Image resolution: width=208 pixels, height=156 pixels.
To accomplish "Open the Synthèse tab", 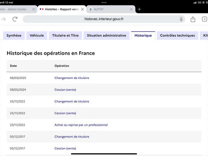I will pyautogui.click(x=14, y=35).
